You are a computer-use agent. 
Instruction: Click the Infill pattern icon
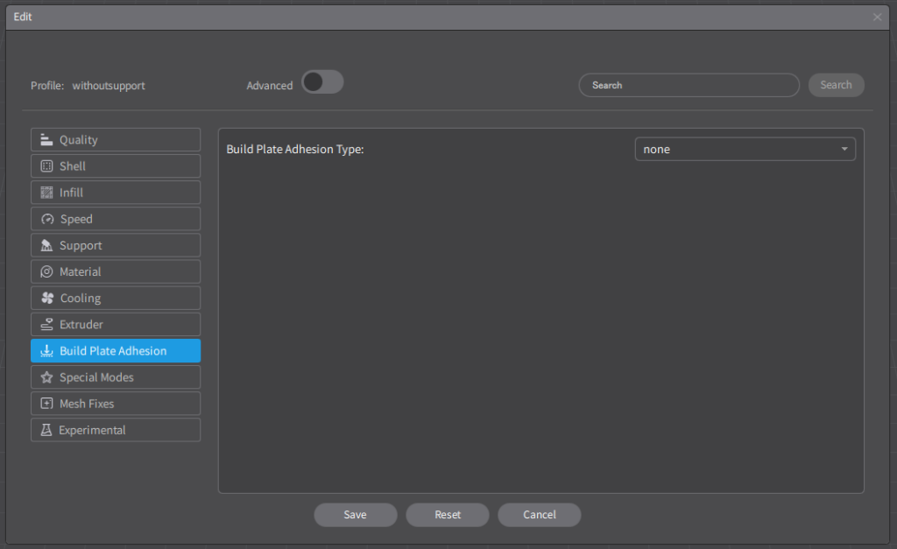(46, 193)
